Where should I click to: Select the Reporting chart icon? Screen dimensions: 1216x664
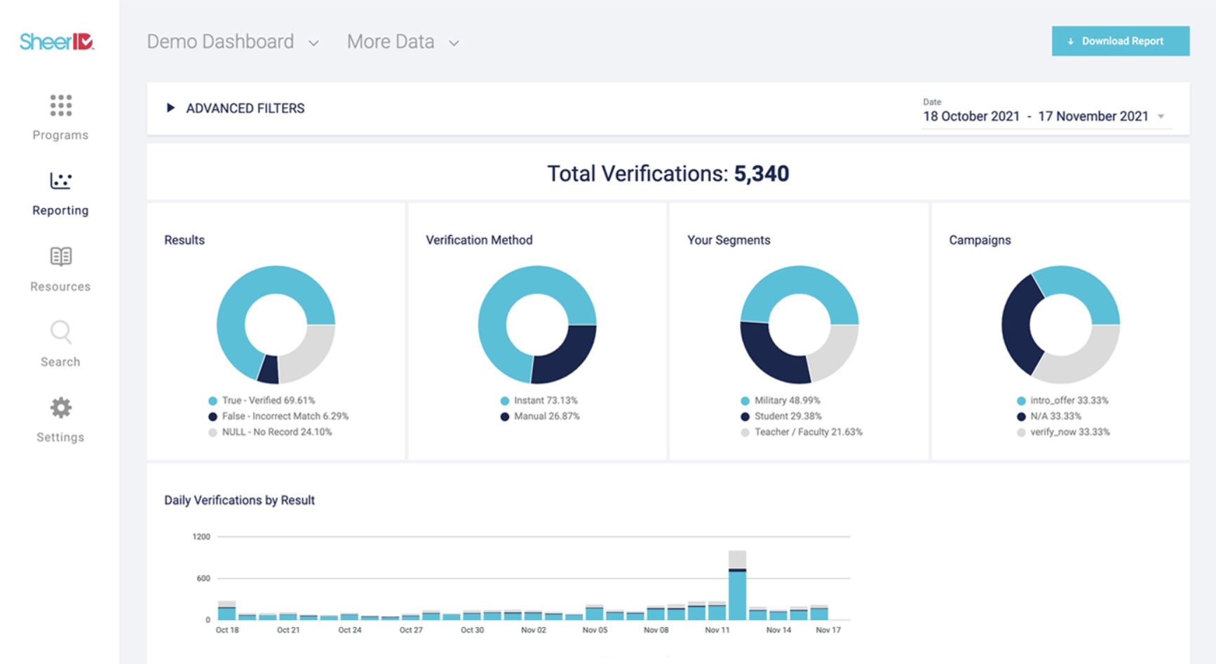click(x=61, y=181)
